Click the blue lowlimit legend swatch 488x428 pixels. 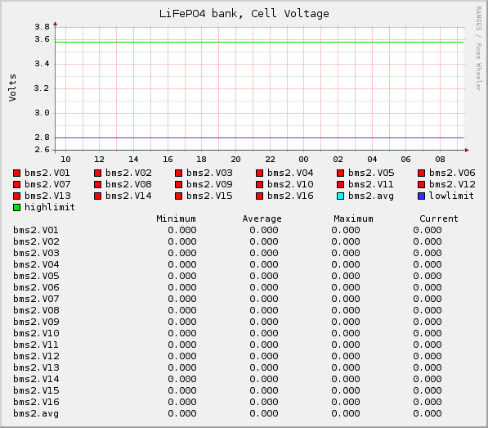coord(422,196)
